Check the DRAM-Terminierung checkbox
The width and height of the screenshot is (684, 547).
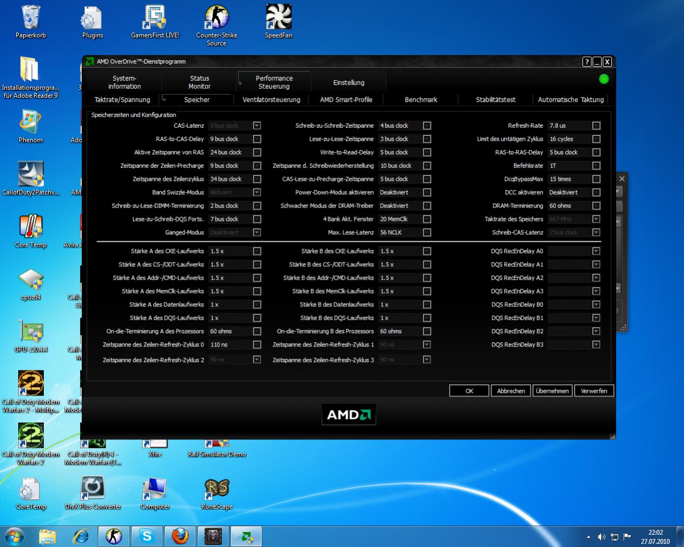(596, 206)
